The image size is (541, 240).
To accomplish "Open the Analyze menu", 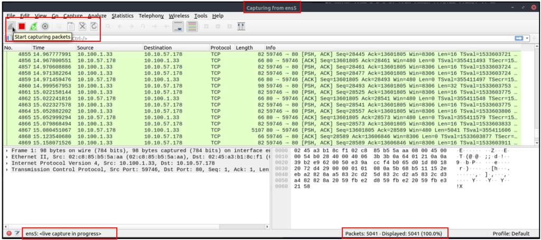I will (x=97, y=16).
